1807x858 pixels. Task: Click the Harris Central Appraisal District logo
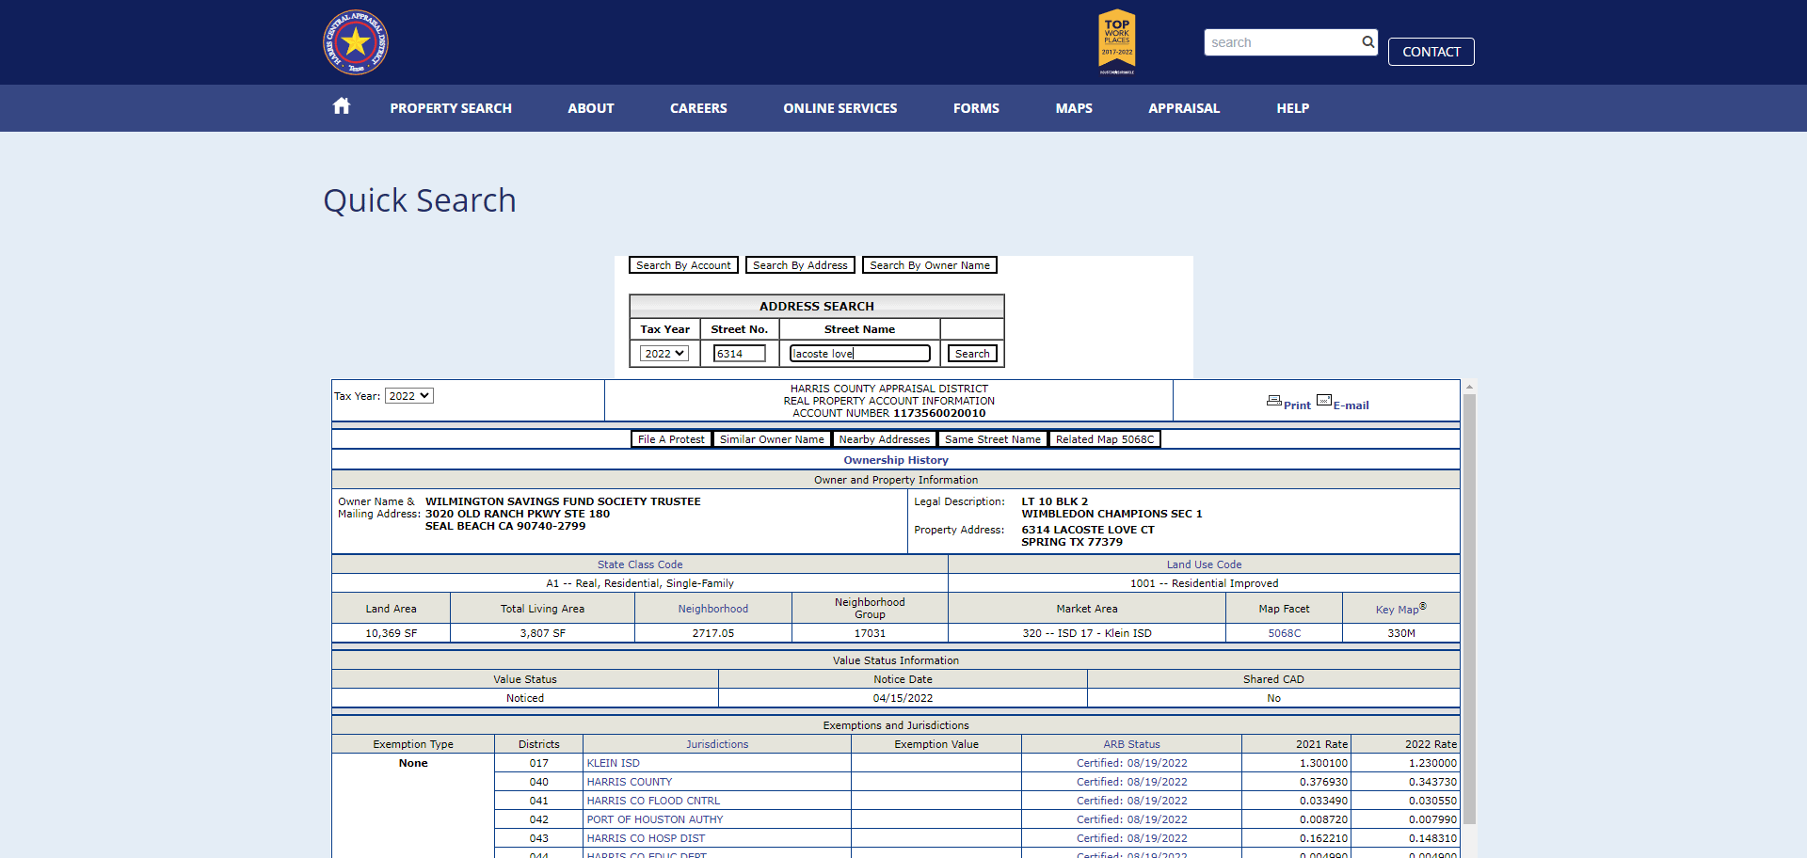pos(356,42)
